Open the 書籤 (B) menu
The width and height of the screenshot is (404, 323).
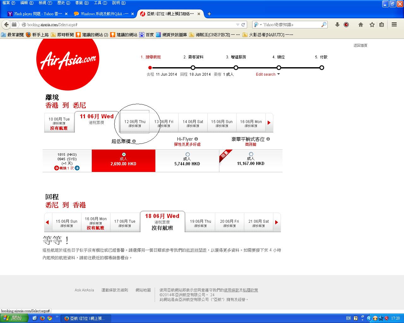click(x=82, y=3)
